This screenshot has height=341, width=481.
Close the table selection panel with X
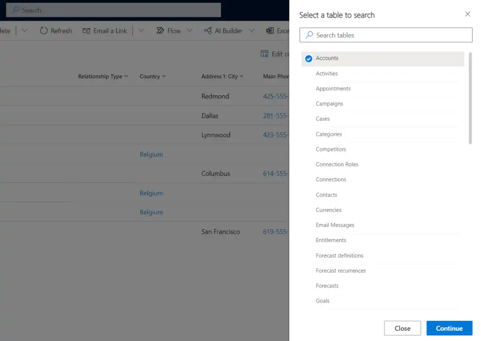[x=467, y=14]
